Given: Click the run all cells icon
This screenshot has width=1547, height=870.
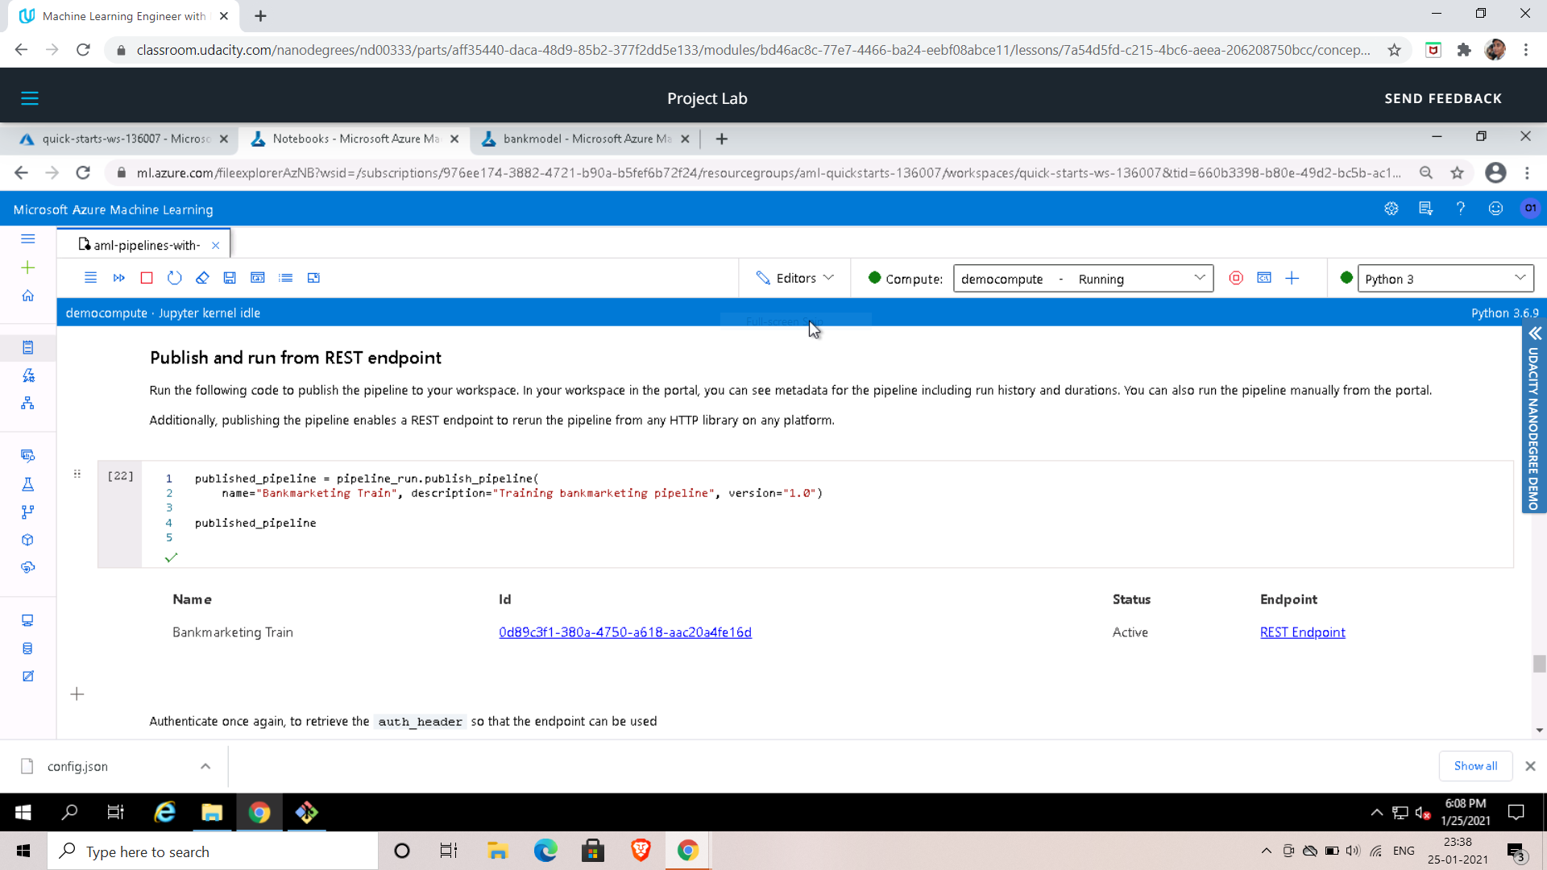Looking at the screenshot, I should pyautogui.click(x=119, y=278).
